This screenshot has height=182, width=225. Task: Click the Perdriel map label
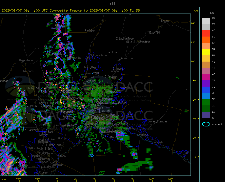(x=67, y=112)
